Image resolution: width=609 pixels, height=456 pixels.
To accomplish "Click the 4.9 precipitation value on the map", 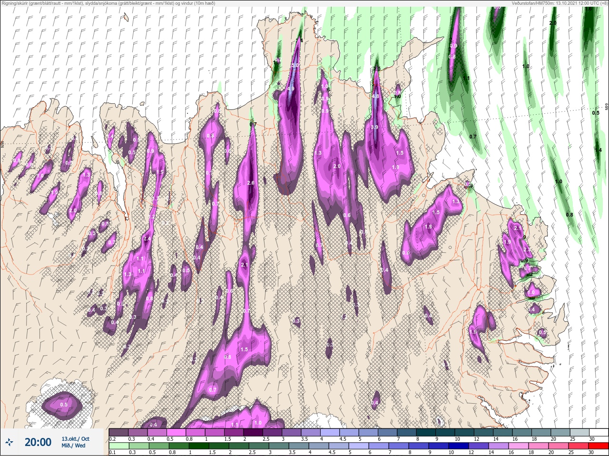I will click(291, 89).
